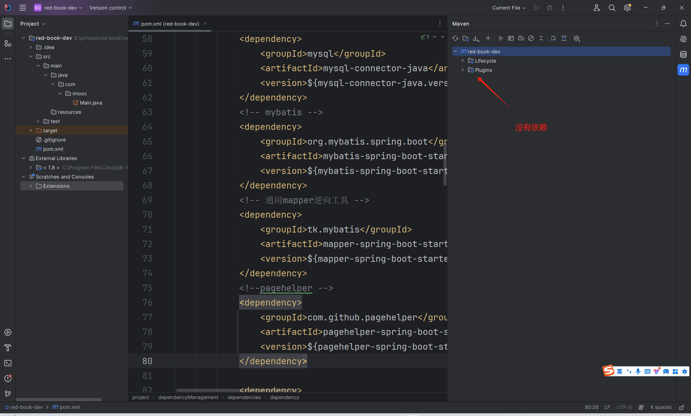Expand the test folder
Viewport: 691px width, 416px height.
point(38,121)
